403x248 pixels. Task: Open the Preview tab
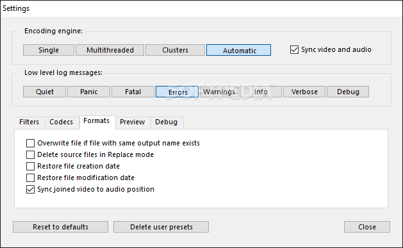pos(133,122)
